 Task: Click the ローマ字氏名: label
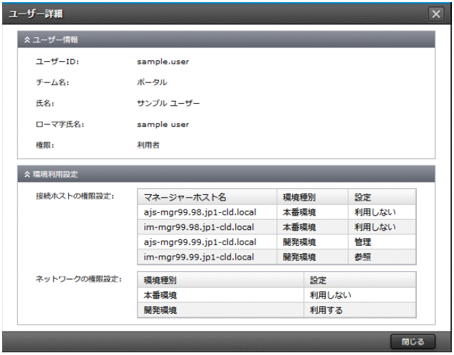[x=60, y=124]
